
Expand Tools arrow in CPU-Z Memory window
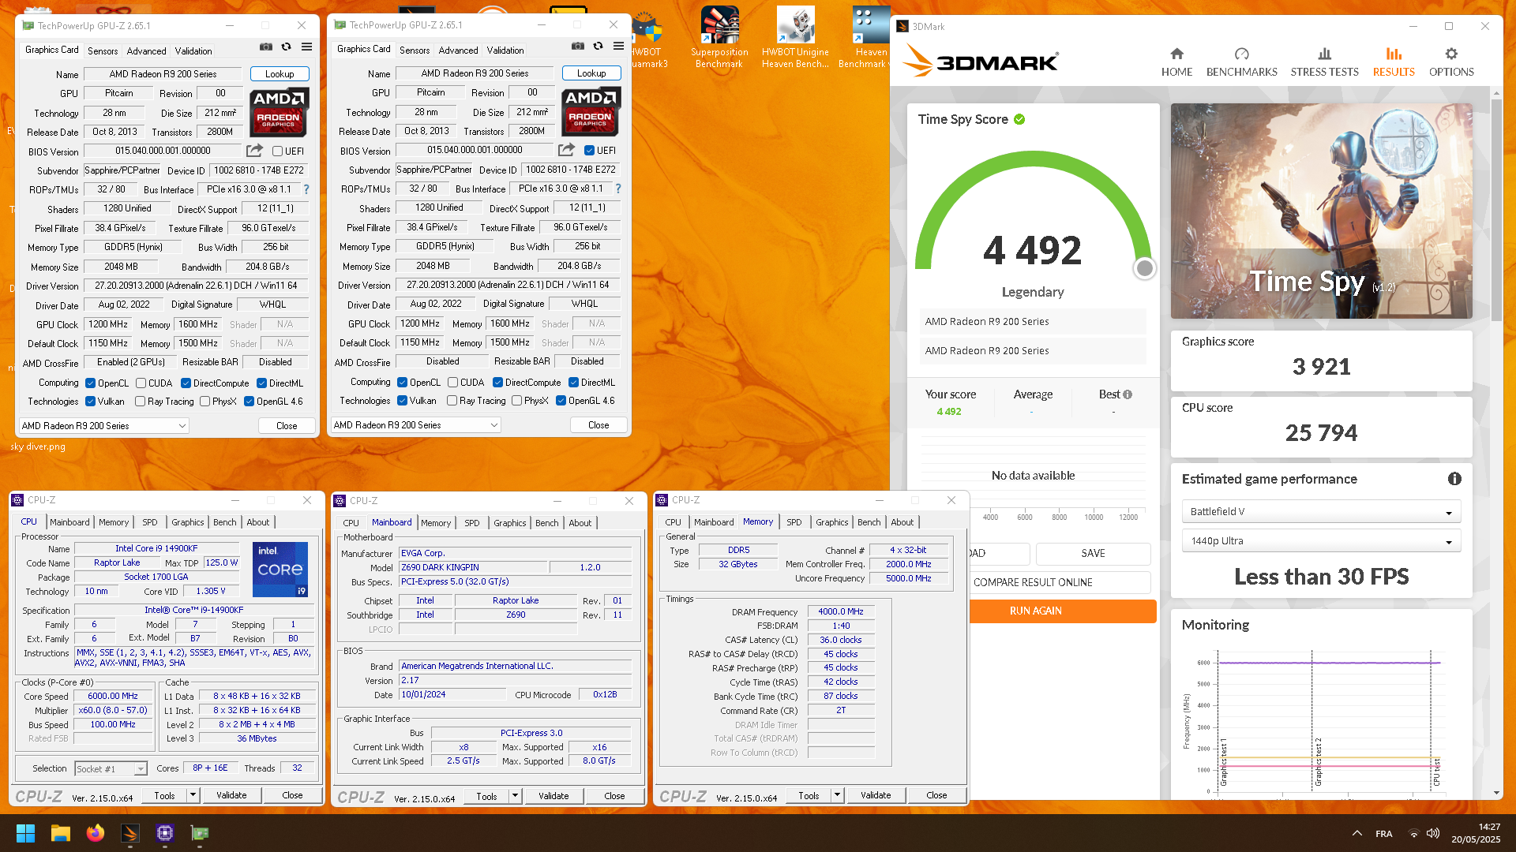point(837,795)
